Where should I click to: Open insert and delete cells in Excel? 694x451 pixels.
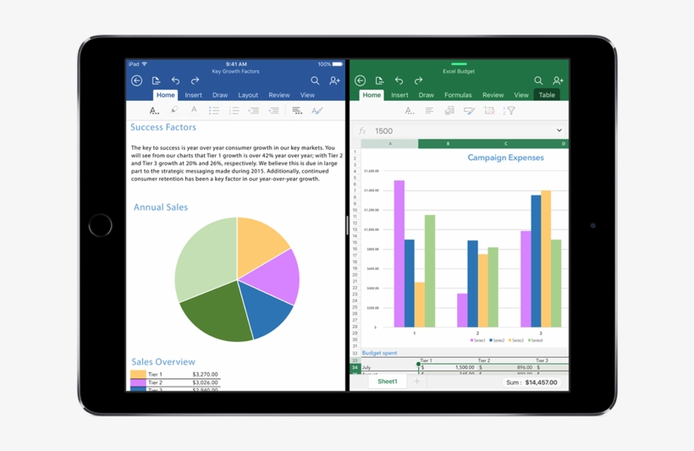(x=489, y=111)
